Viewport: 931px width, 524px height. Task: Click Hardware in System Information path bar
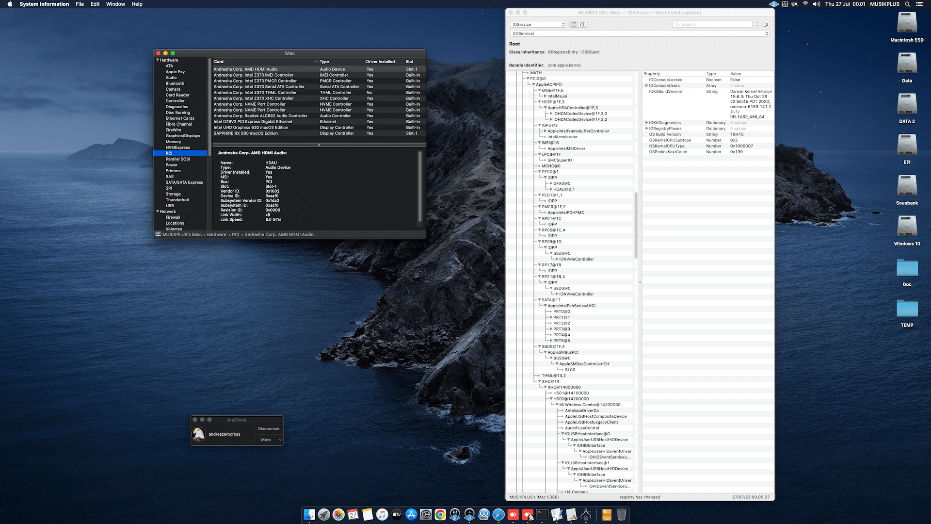click(216, 235)
